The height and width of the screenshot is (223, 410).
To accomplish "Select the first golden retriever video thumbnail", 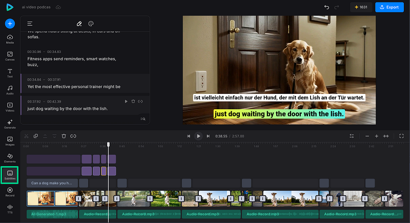I will pyautogui.click(x=40, y=199).
